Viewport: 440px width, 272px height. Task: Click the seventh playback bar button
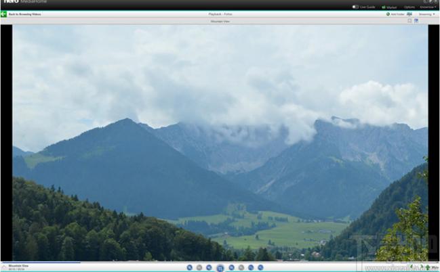(x=251, y=267)
